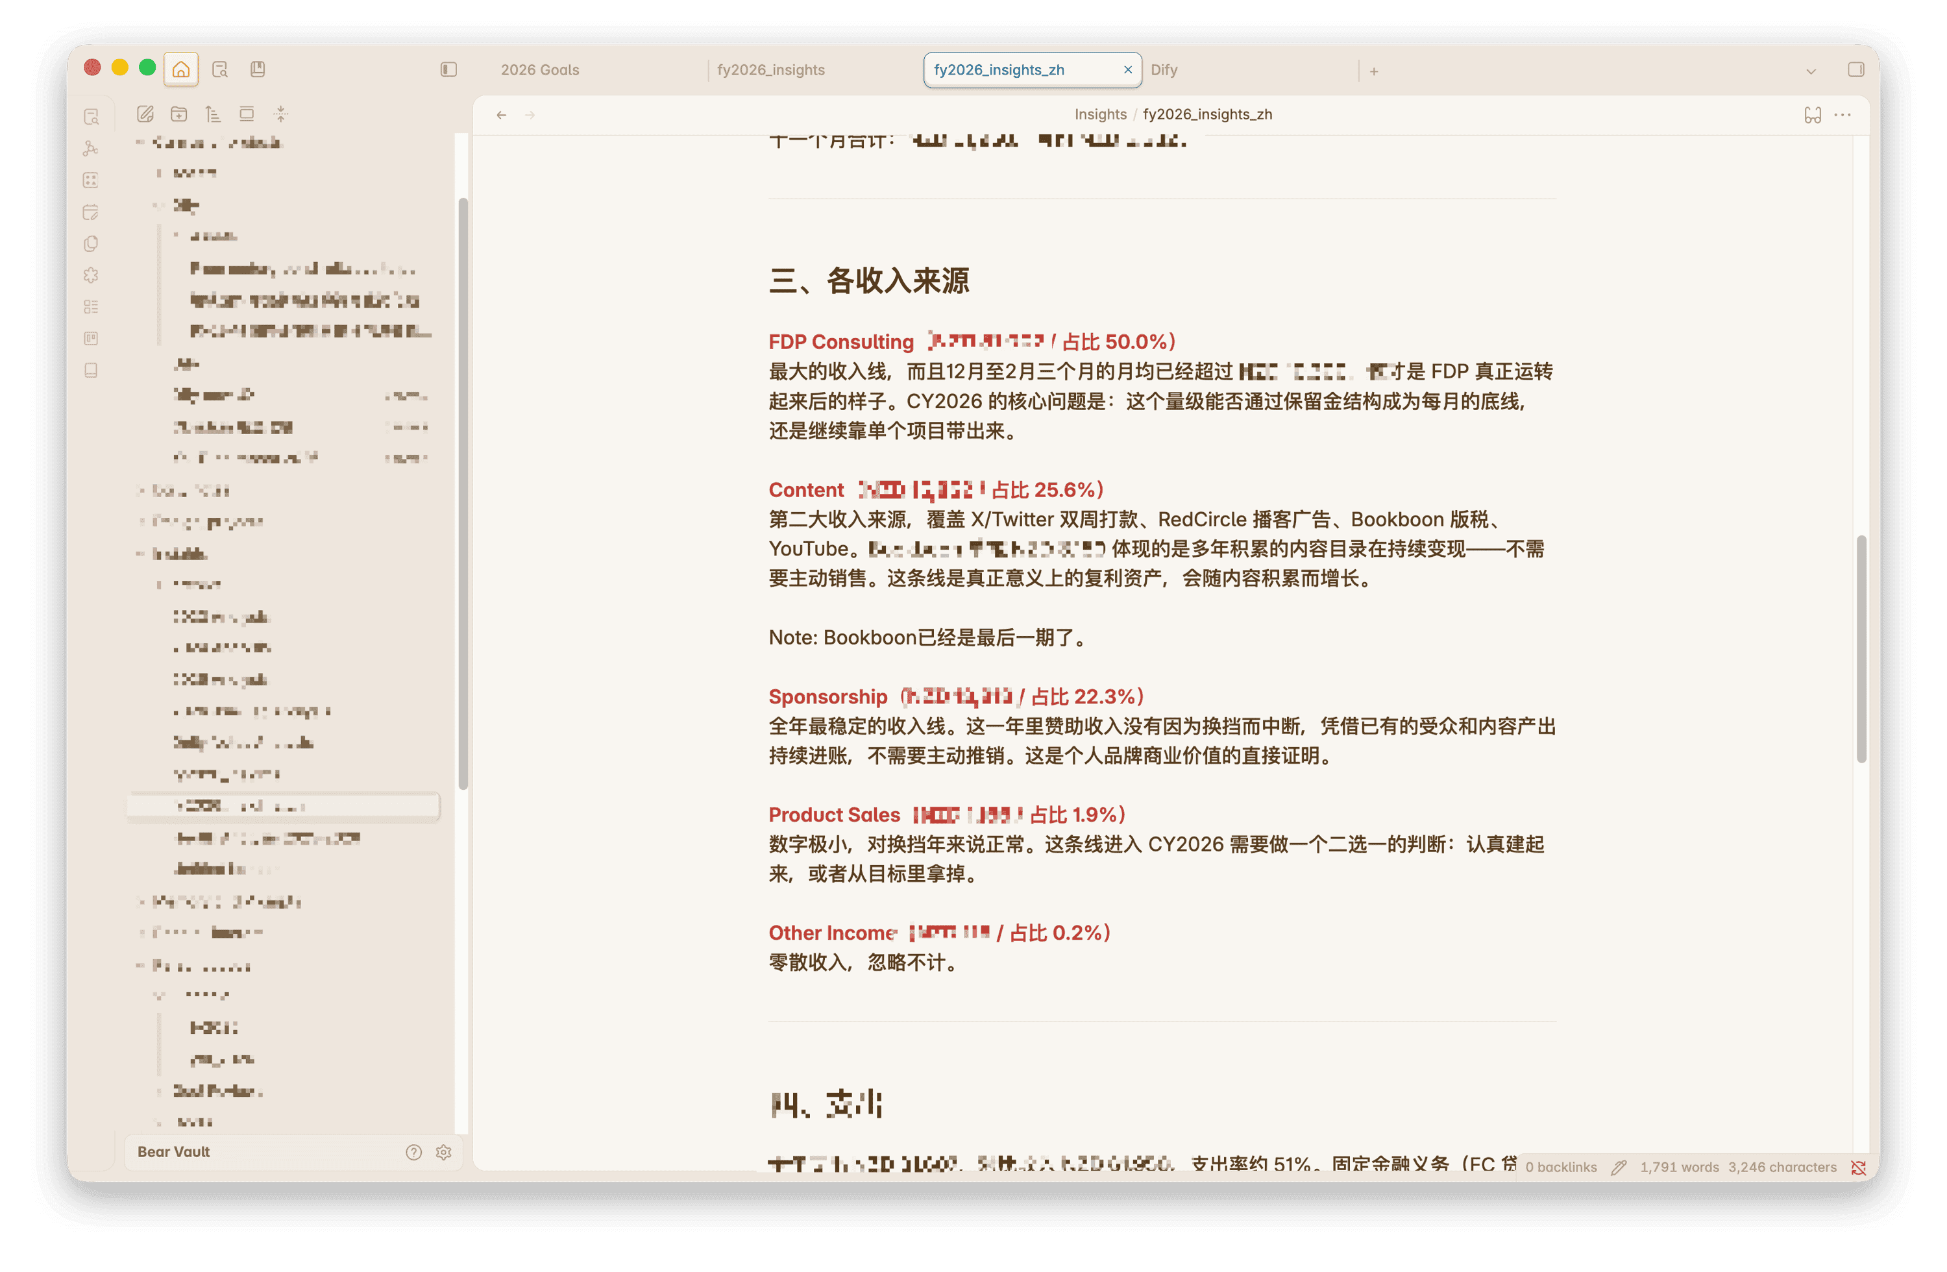Viewport: 1947px width, 1272px height.
Task: Click the 0 backlinks indicator
Action: click(1560, 1168)
